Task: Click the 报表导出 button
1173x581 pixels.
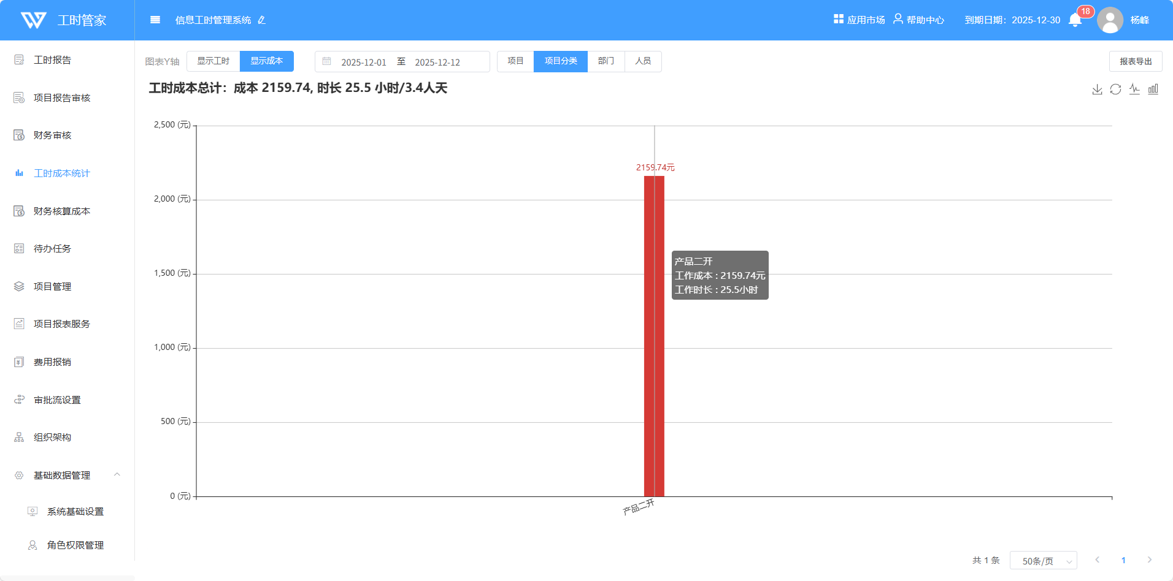Action: tap(1135, 61)
